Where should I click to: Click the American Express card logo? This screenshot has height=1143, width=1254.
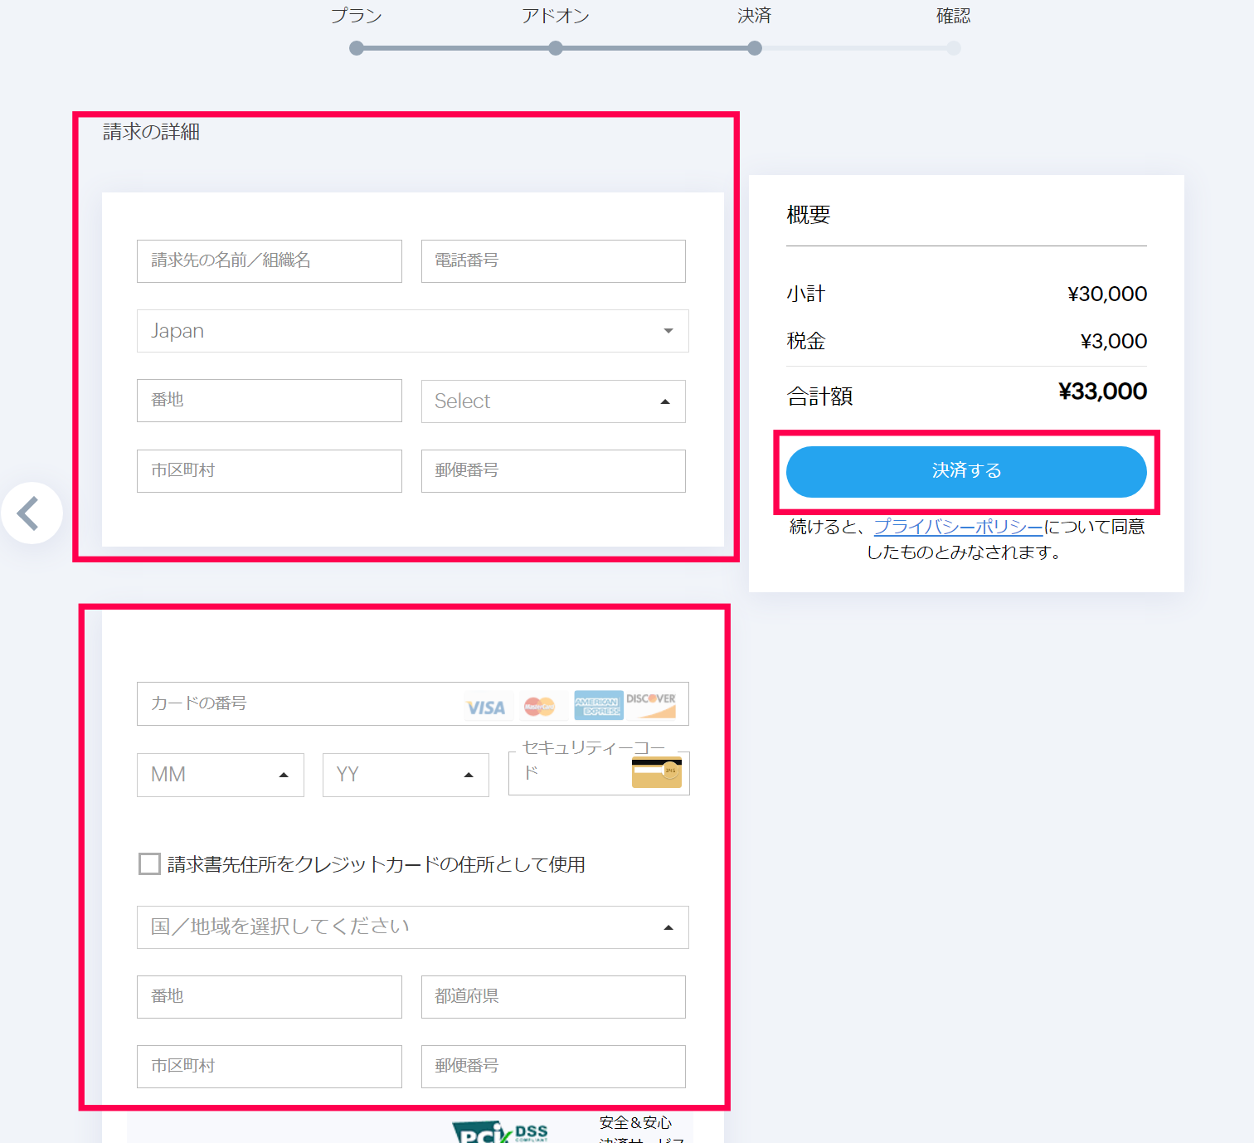(x=598, y=705)
